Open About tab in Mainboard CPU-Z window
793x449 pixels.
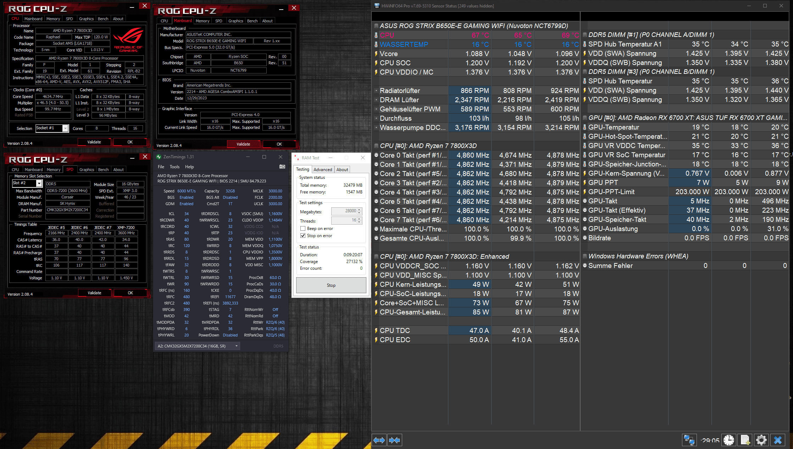267,21
